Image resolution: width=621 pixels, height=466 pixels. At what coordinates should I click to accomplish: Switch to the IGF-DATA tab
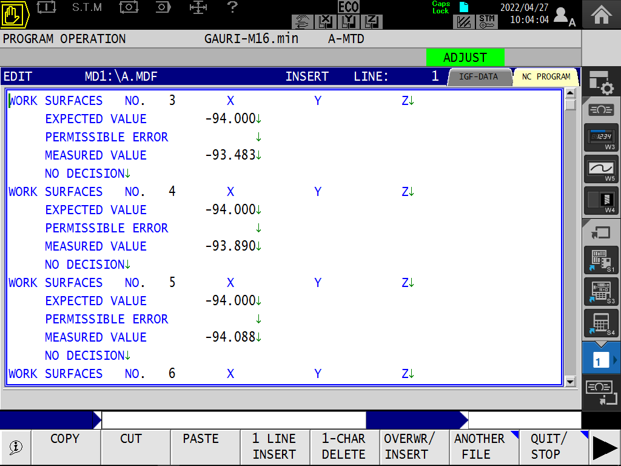[x=478, y=77]
